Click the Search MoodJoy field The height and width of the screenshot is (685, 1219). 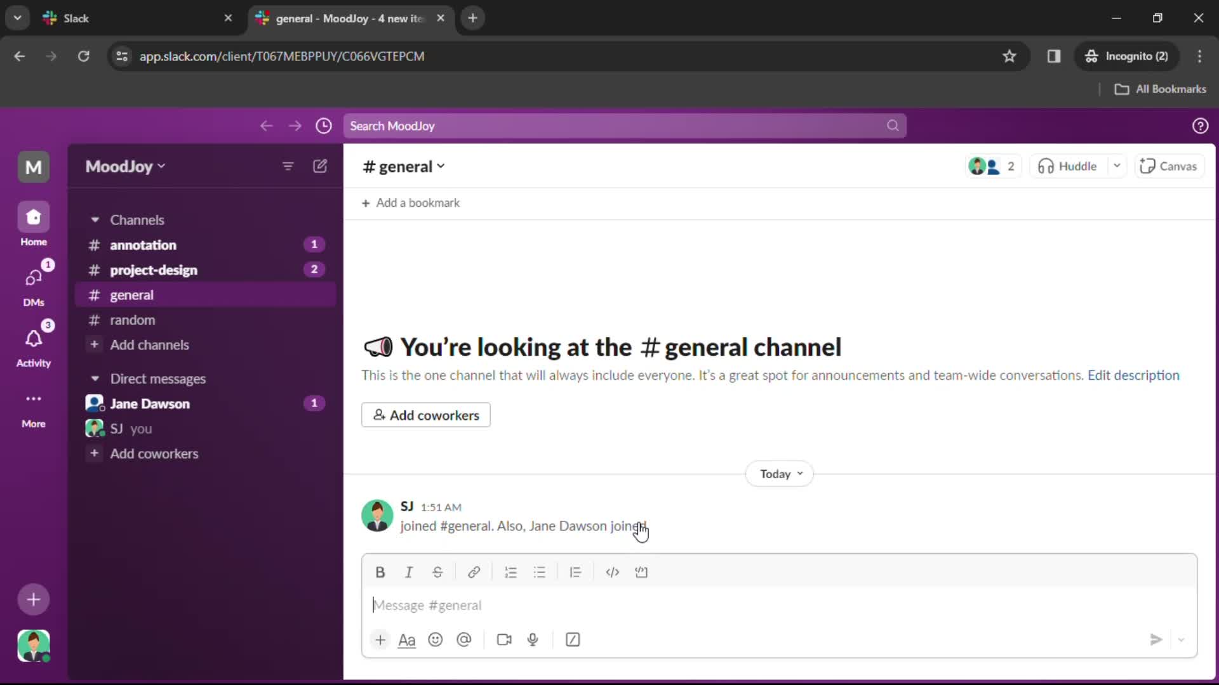coord(625,126)
